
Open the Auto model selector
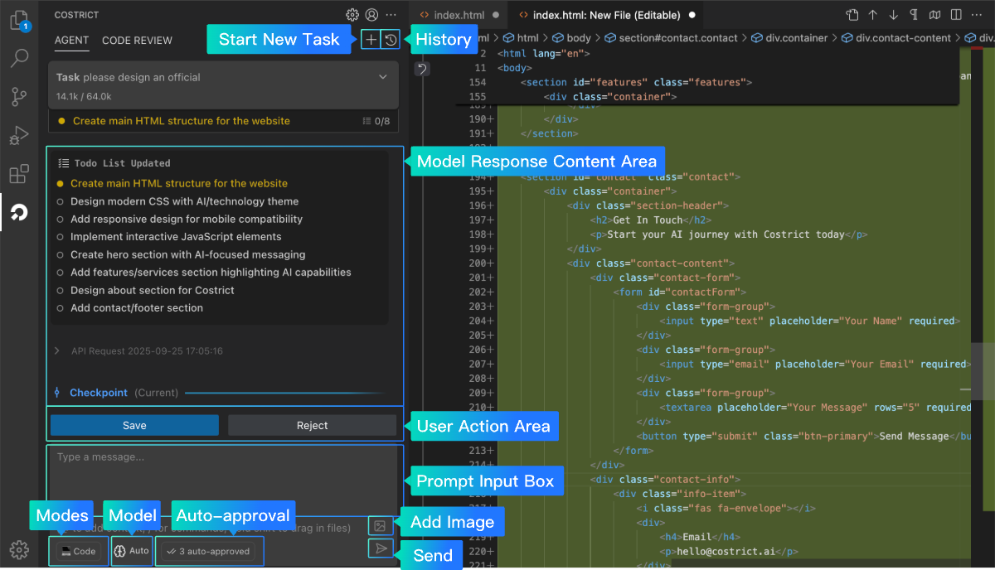[x=132, y=551]
